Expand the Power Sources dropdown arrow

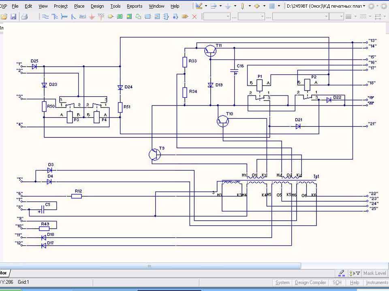pyautogui.click(x=235, y=6)
